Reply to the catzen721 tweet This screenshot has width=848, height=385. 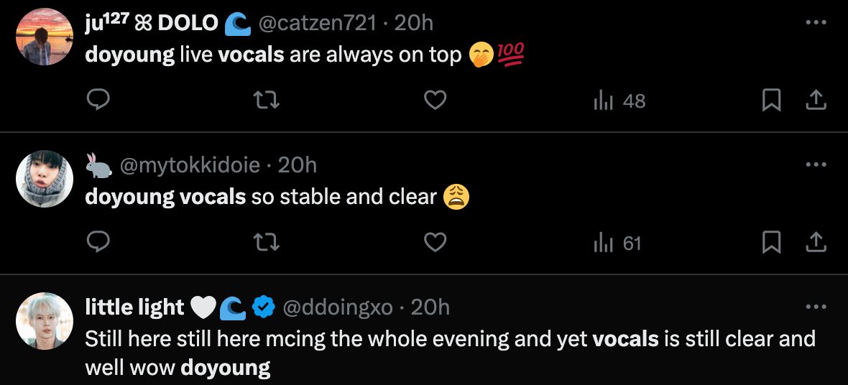98,101
